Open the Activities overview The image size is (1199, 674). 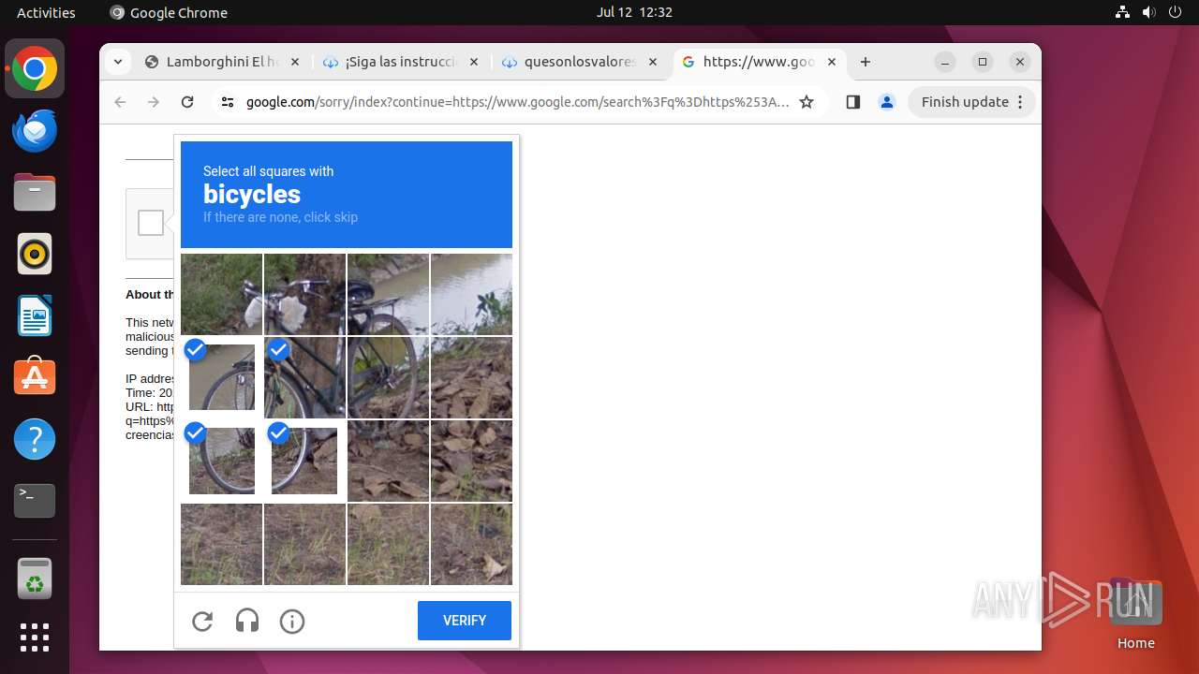[x=46, y=12]
